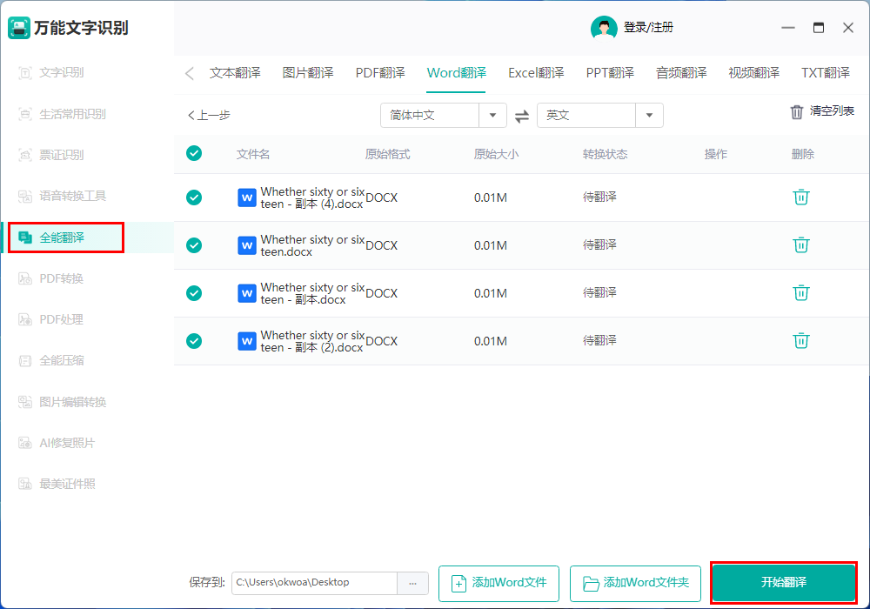This screenshot has height=609, width=870.
Task: Click the 清空列表 trash icon
Action: [797, 112]
